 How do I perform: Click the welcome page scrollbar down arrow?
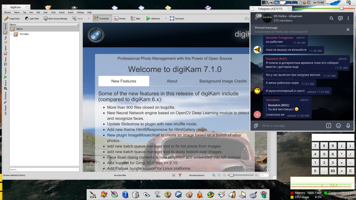(269, 170)
